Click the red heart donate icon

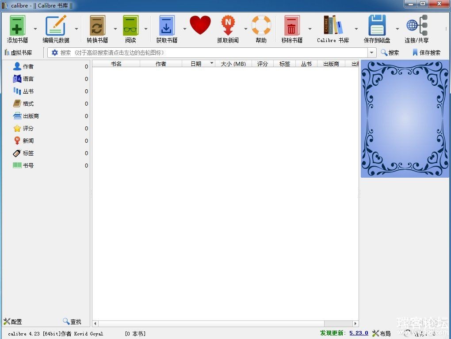coord(200,25)
